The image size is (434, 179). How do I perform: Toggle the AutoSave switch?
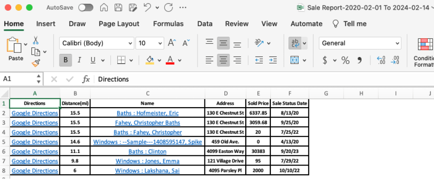click(86, 7)
